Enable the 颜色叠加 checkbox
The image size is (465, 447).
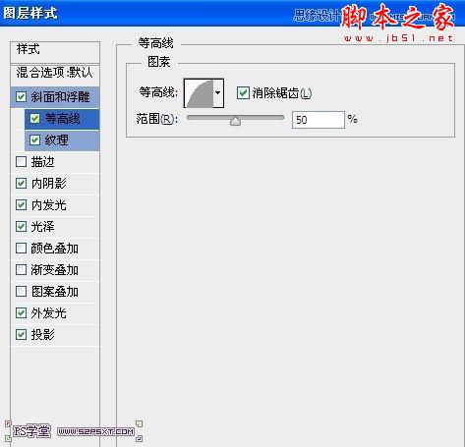[x=21, y=249]
